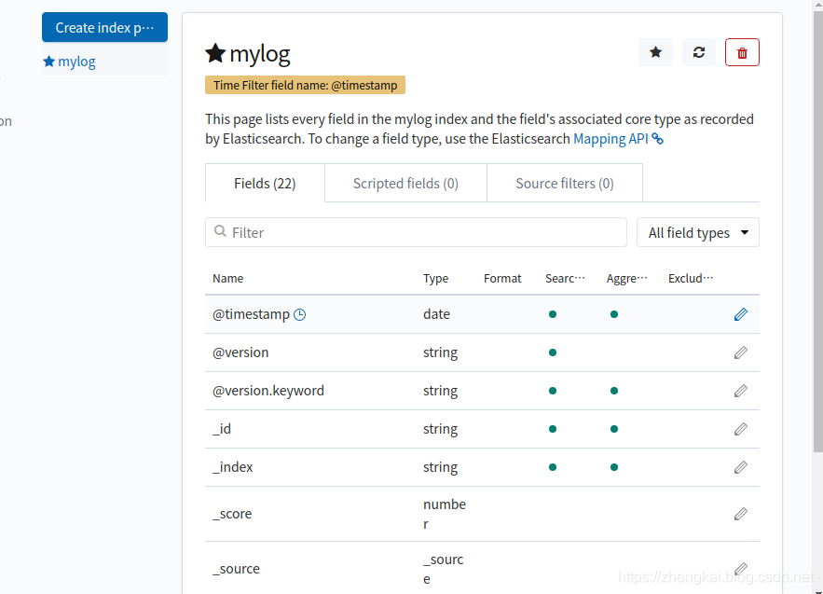Viewport: 823px width, 594px height.
Task: Edit the @version.keyword field pencil icon
Action: click(741, 391)
